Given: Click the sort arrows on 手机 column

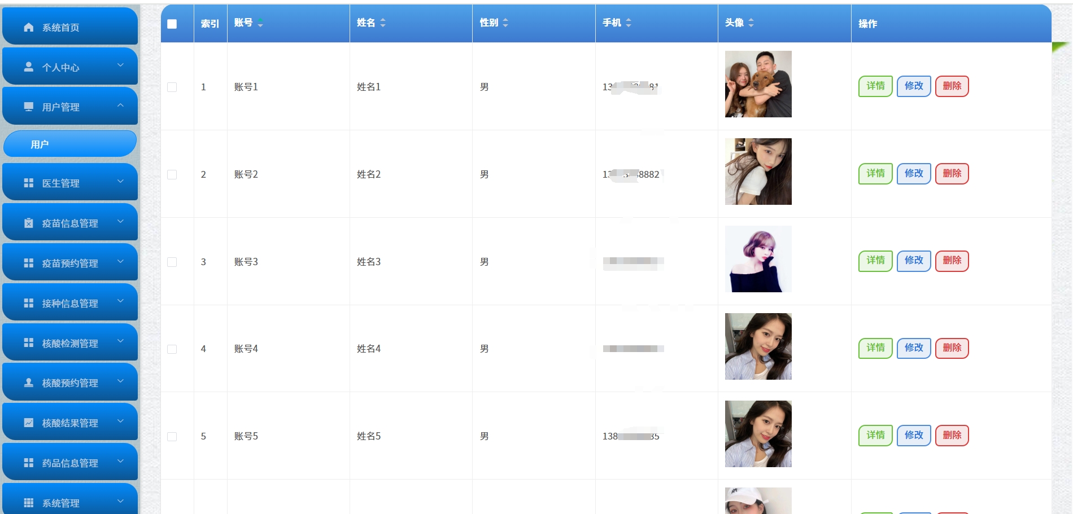Looking at the screenshot, I should coord(629,23).
